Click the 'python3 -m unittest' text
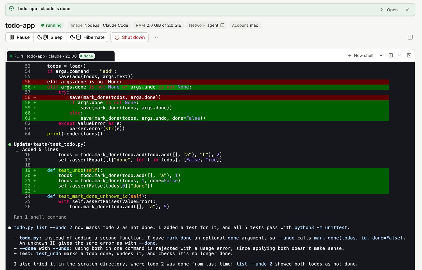Image resolution: width=422 pixels, height=270 pixels. pyautogui.click(x=321, y=227)
